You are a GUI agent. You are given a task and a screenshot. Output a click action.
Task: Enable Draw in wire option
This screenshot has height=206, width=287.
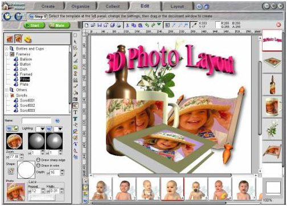(x=38, y=165)
